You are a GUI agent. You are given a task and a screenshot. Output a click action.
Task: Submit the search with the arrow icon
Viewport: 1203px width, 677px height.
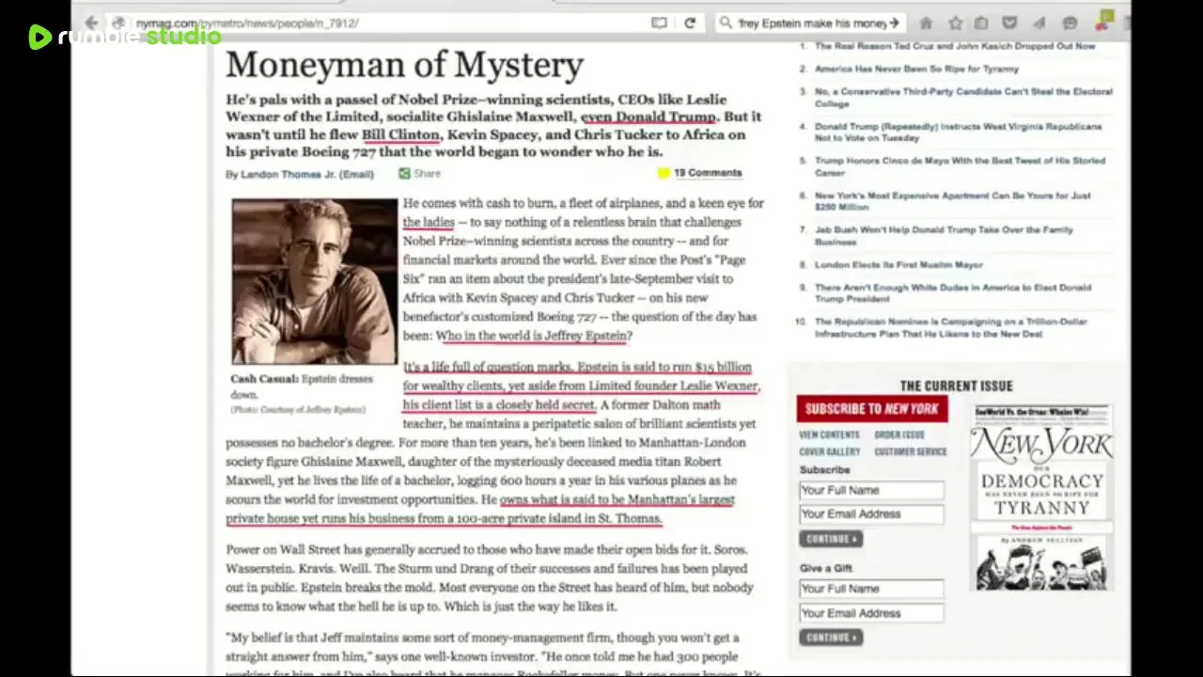click(893, 23)
